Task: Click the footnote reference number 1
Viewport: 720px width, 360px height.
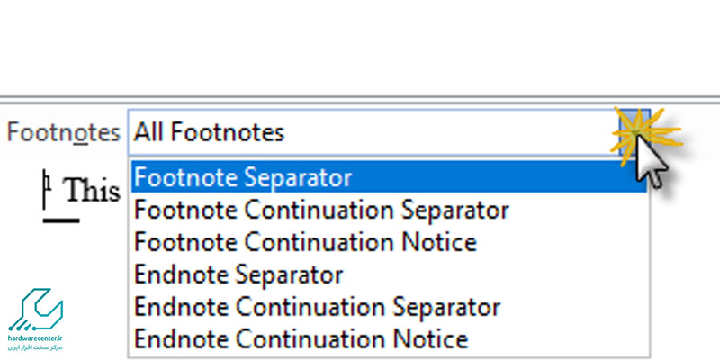Action: (x=49, y=184)
